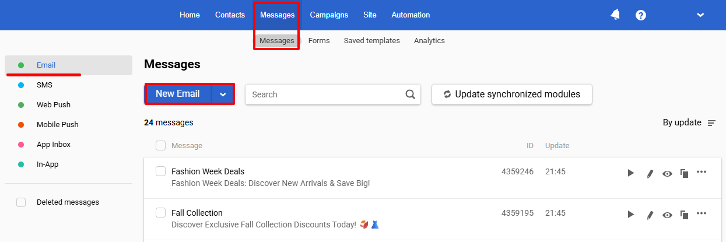
Task: Check the Fall Collection row checkbox
Action: pos(160,212)
